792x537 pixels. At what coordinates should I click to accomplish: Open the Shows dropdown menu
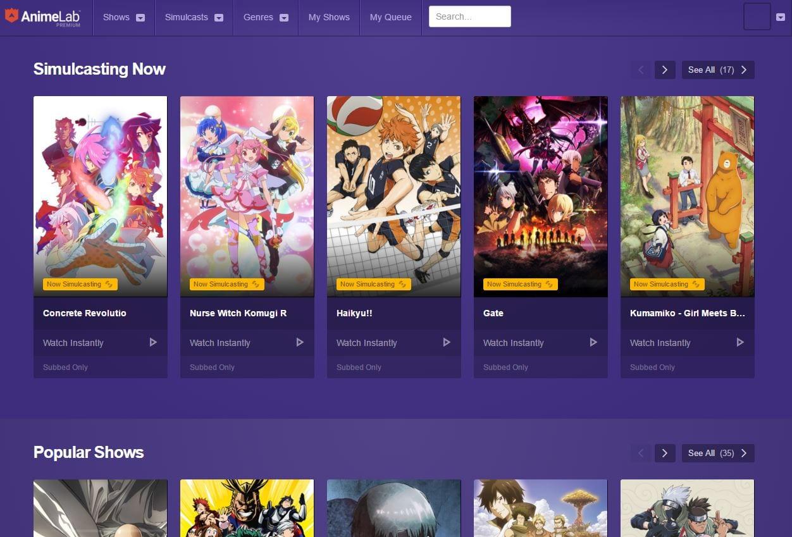point(123,17)
